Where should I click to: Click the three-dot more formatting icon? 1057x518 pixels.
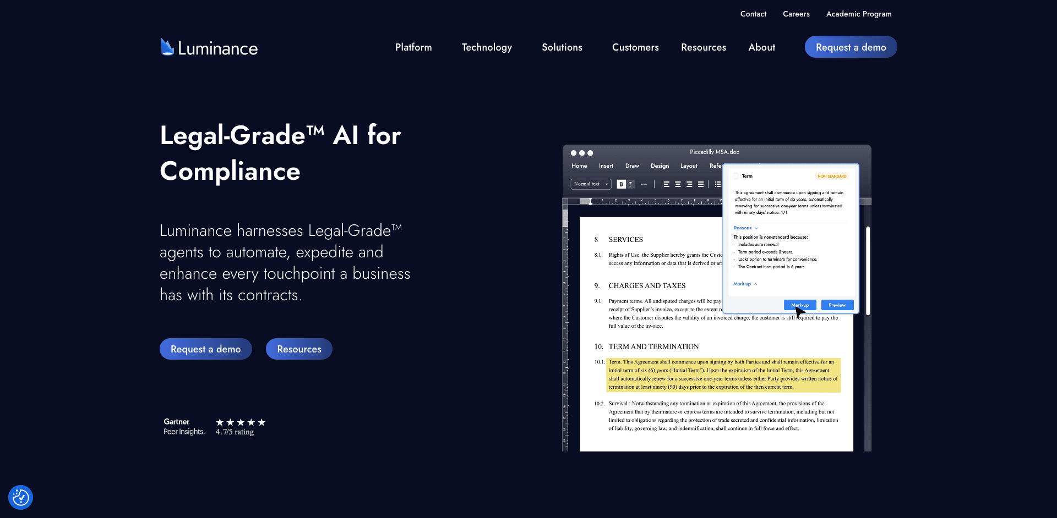click(x=644, y=184)
